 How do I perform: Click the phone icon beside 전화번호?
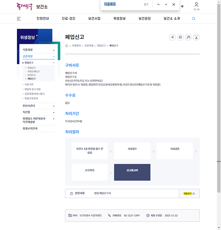[x=109, y=215]
